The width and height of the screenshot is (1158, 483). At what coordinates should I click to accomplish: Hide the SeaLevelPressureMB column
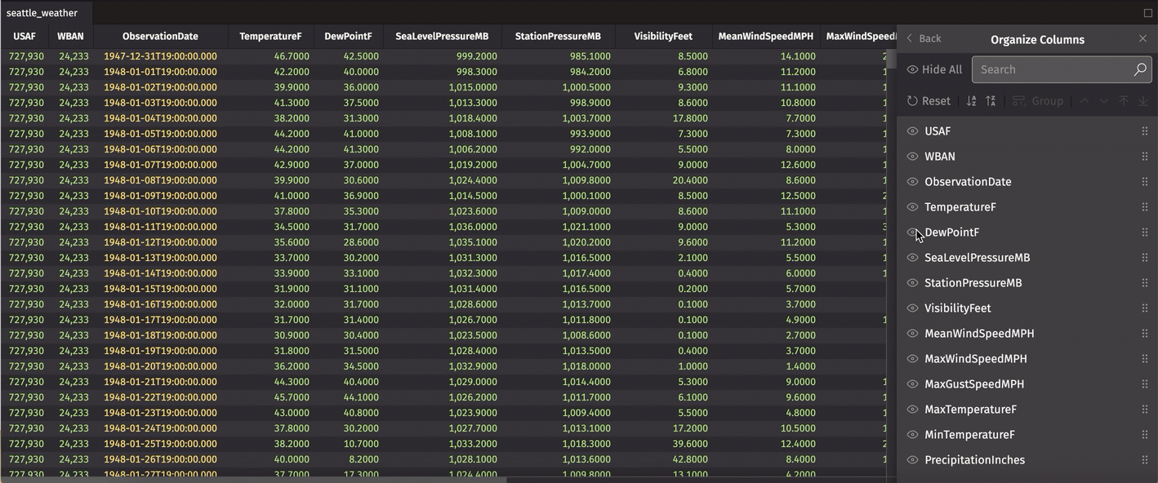[x=912, y=258]
